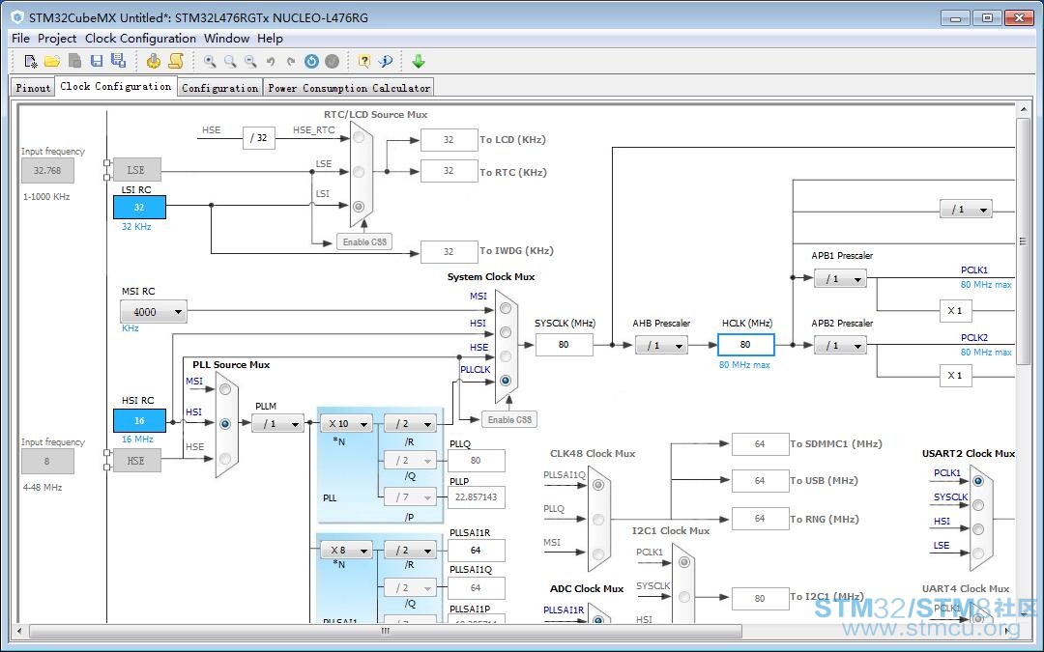Open the Project menu
This screenshot has height=652, width=1044.
pyautogui.click(x=57, y=39)
